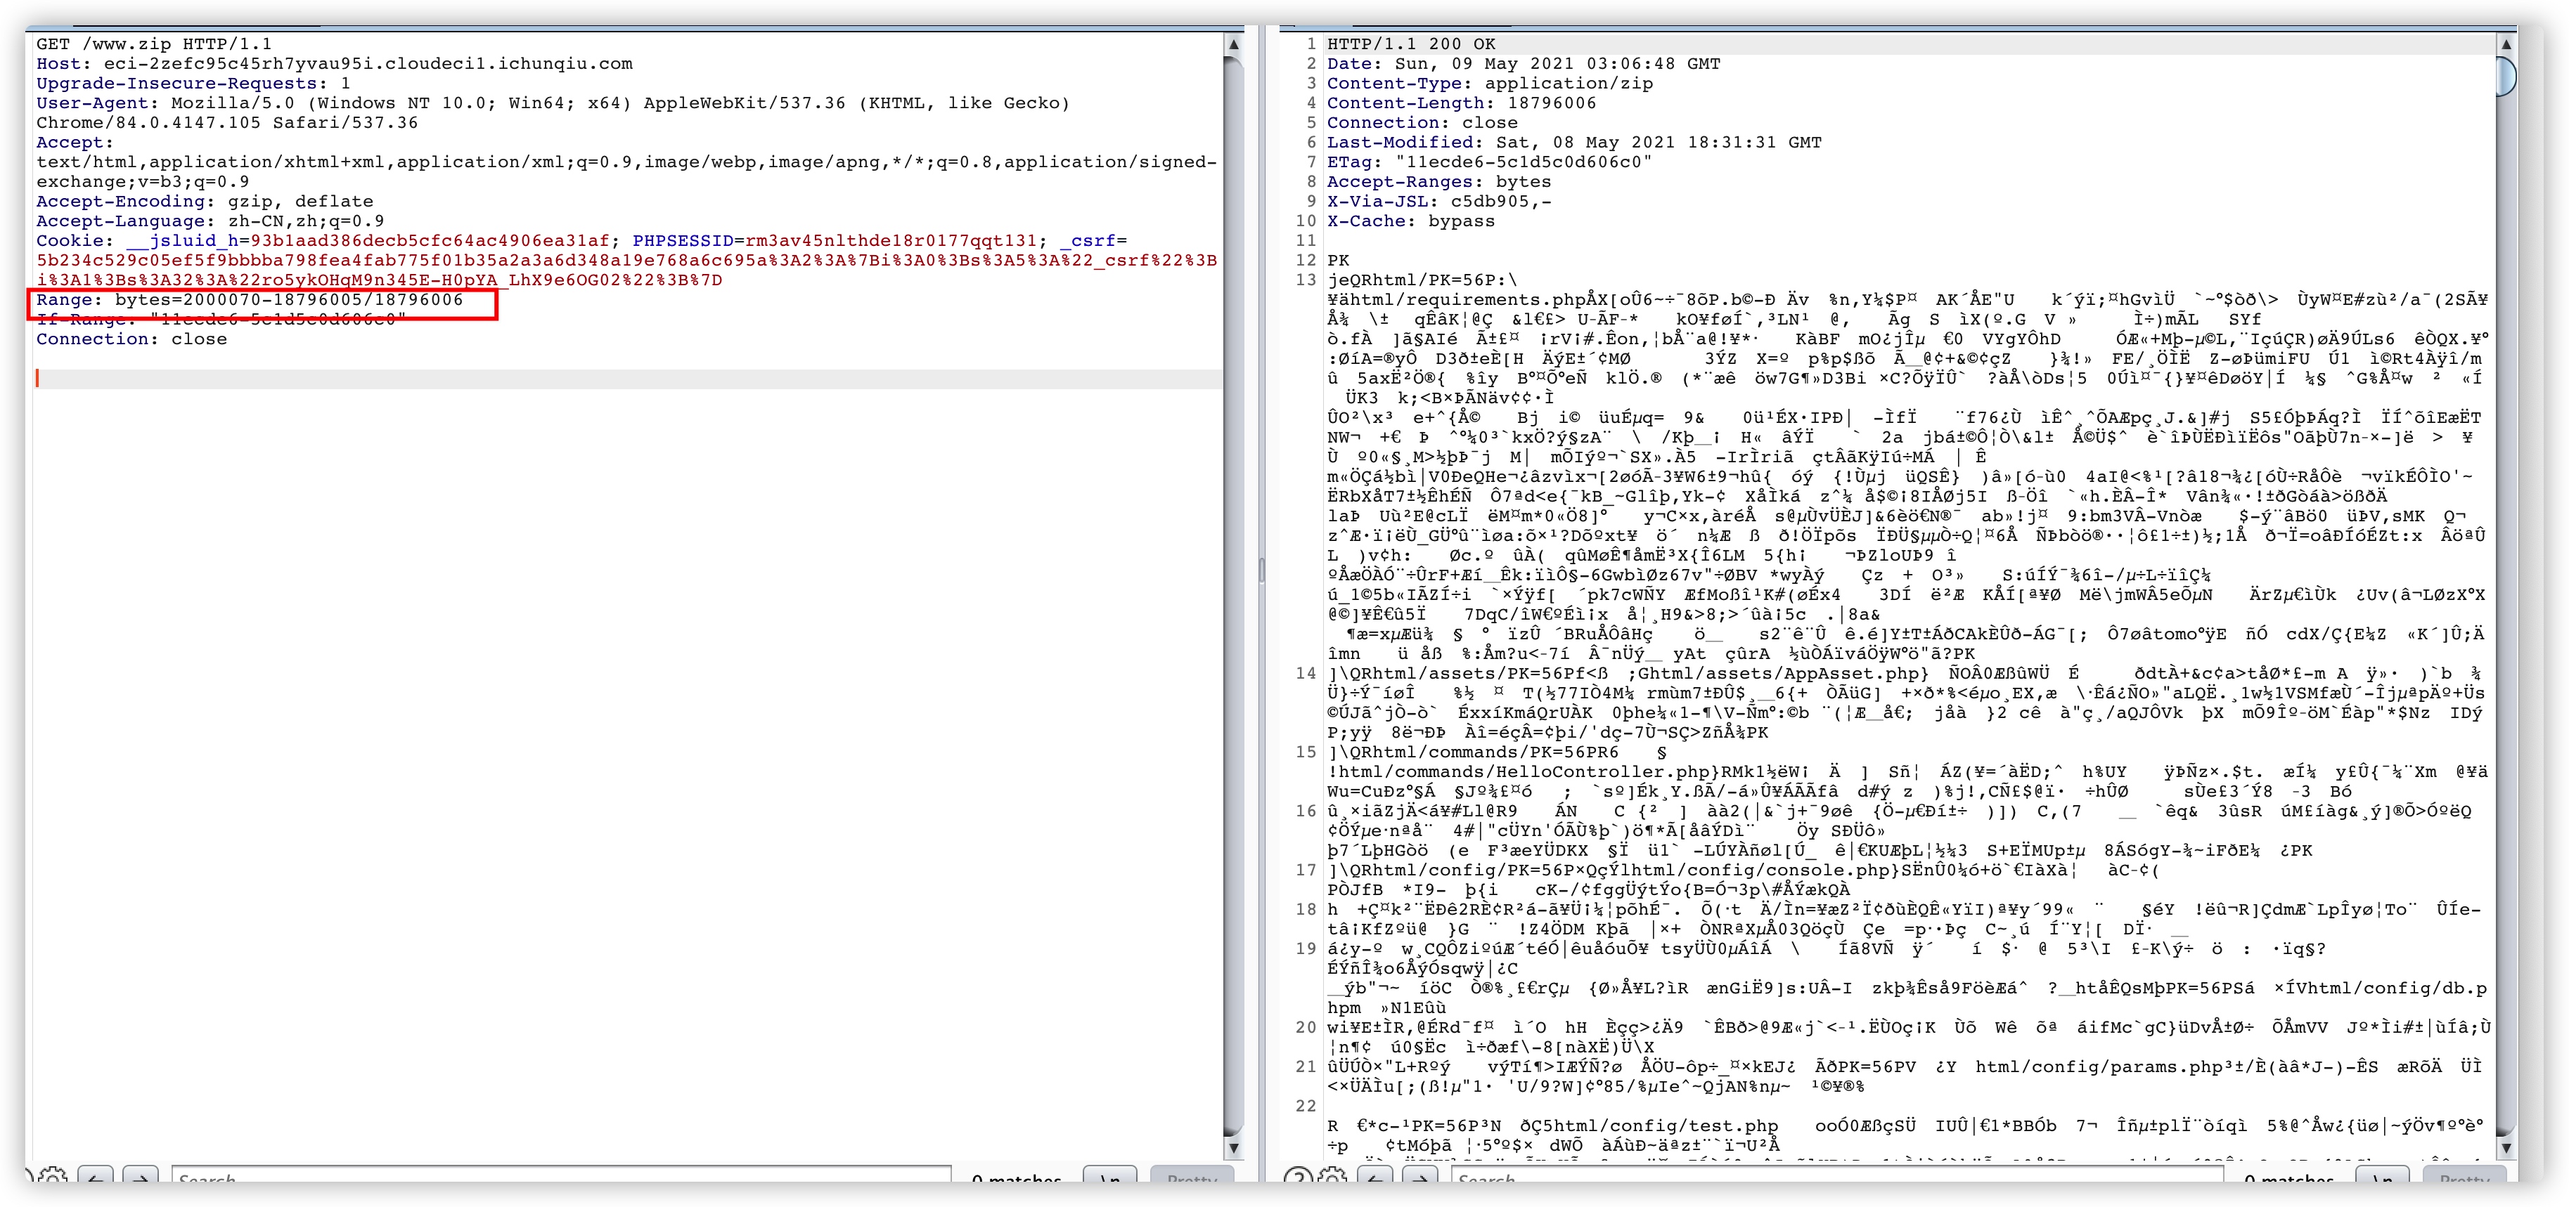
Task: Open request pane search settings gear
Action: 53,1178
